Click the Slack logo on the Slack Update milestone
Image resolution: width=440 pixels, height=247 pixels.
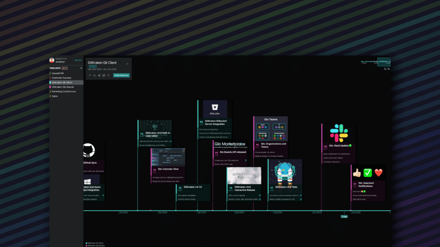(338, 133)
